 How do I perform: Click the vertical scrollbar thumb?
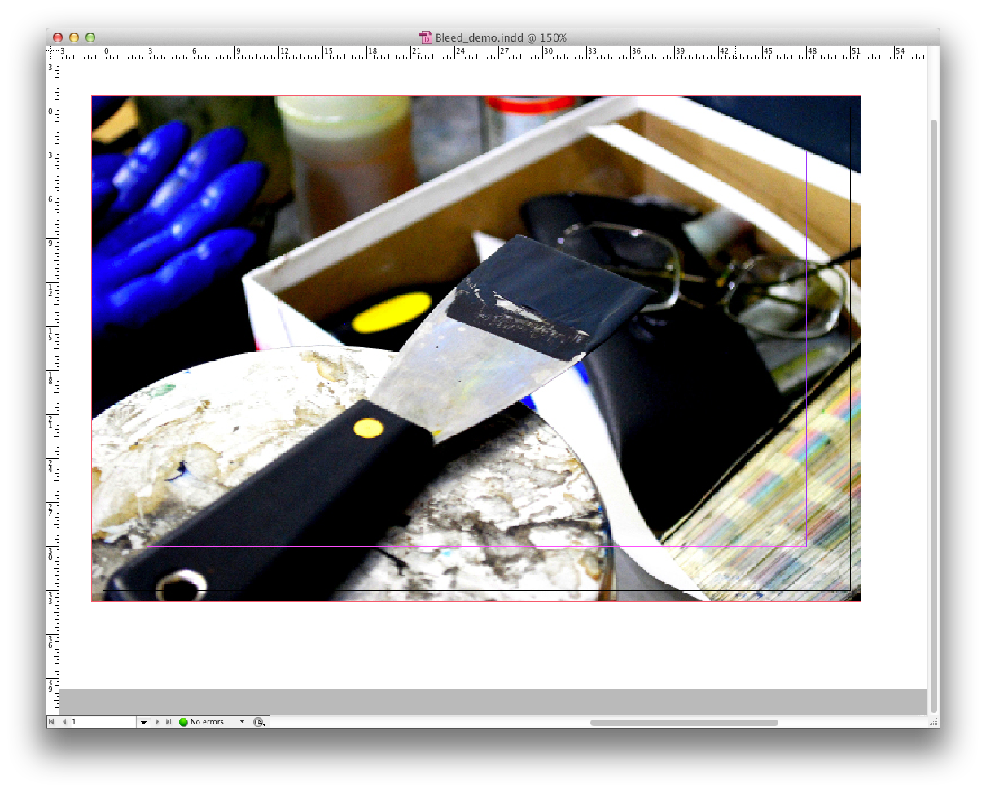tap(934, 415)
